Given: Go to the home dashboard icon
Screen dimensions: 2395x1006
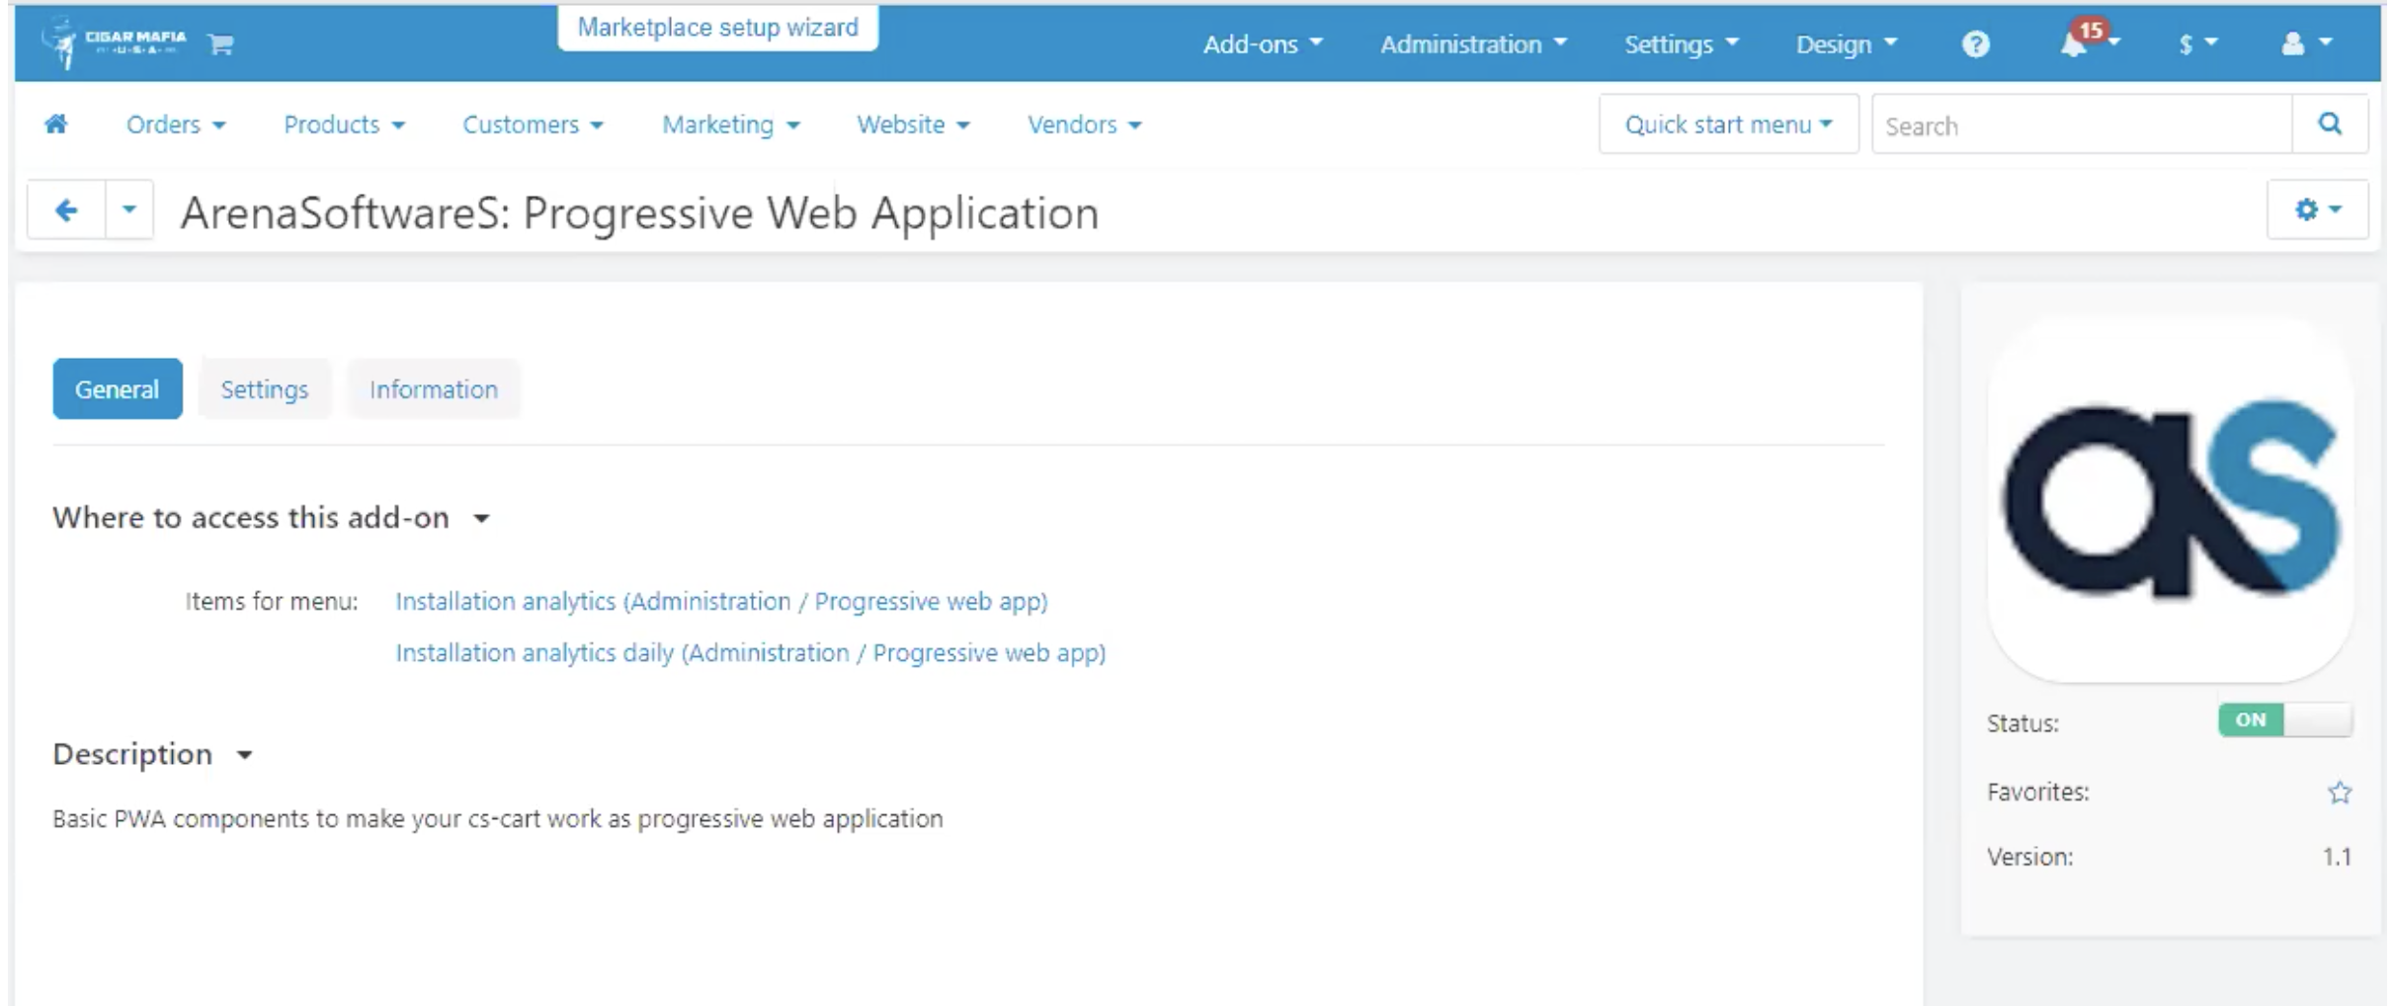Looking at the screenshot, I should 56,124.
